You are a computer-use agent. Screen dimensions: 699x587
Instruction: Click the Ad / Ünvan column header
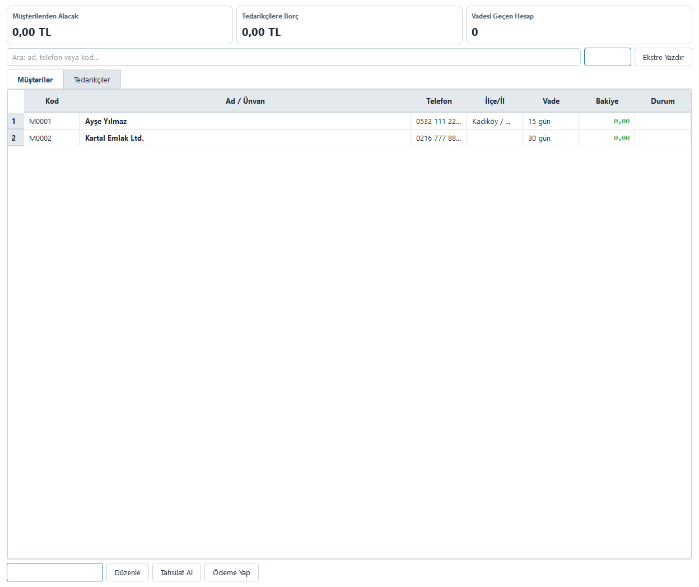[245, 101]
